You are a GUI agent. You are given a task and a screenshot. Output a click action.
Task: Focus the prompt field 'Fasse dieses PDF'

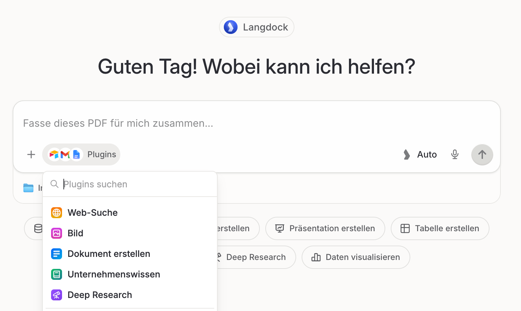[x=257, y=123]
